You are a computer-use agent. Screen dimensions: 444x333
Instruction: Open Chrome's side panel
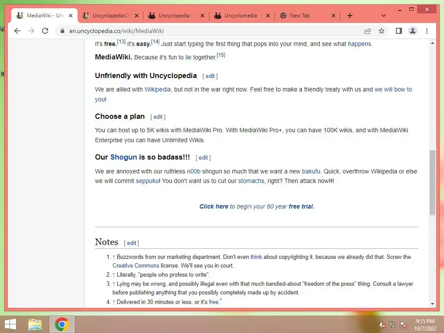click(x=399, y=31)
